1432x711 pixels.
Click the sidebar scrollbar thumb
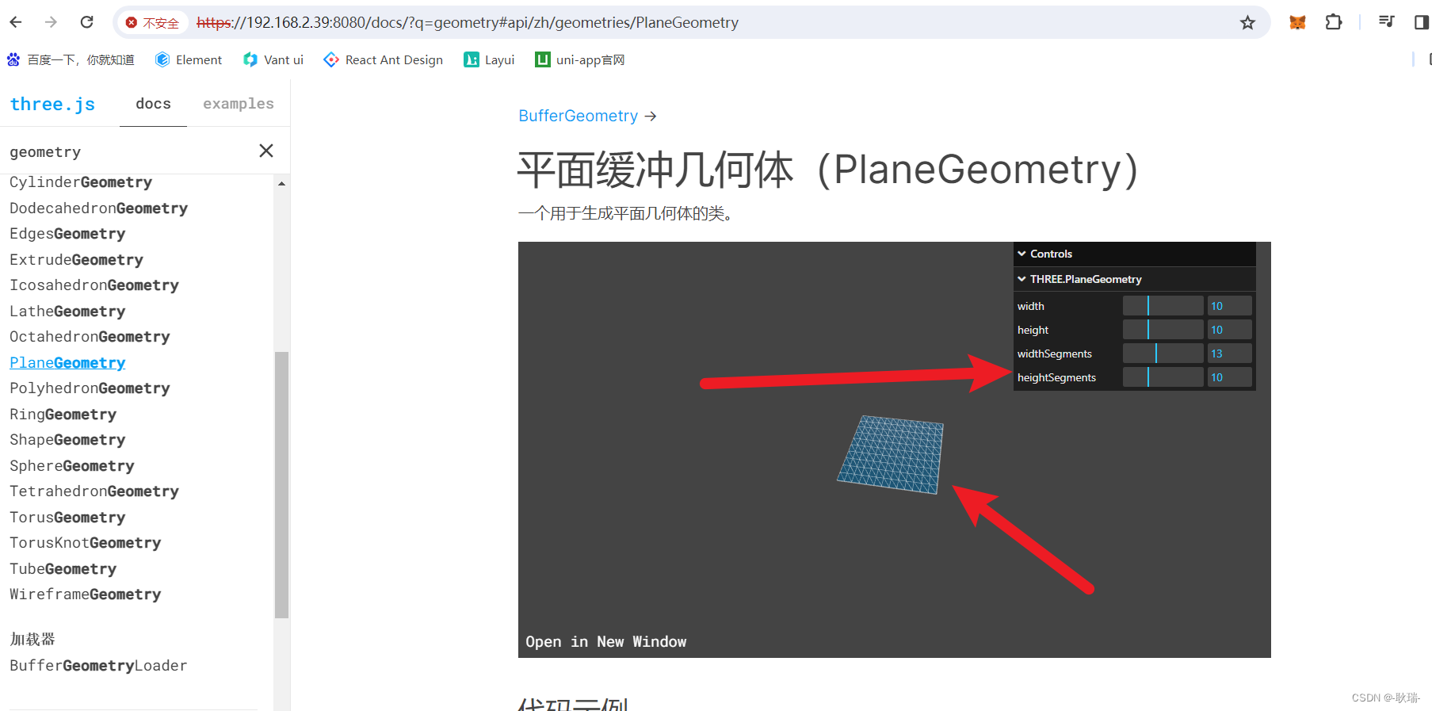point(281,484)
